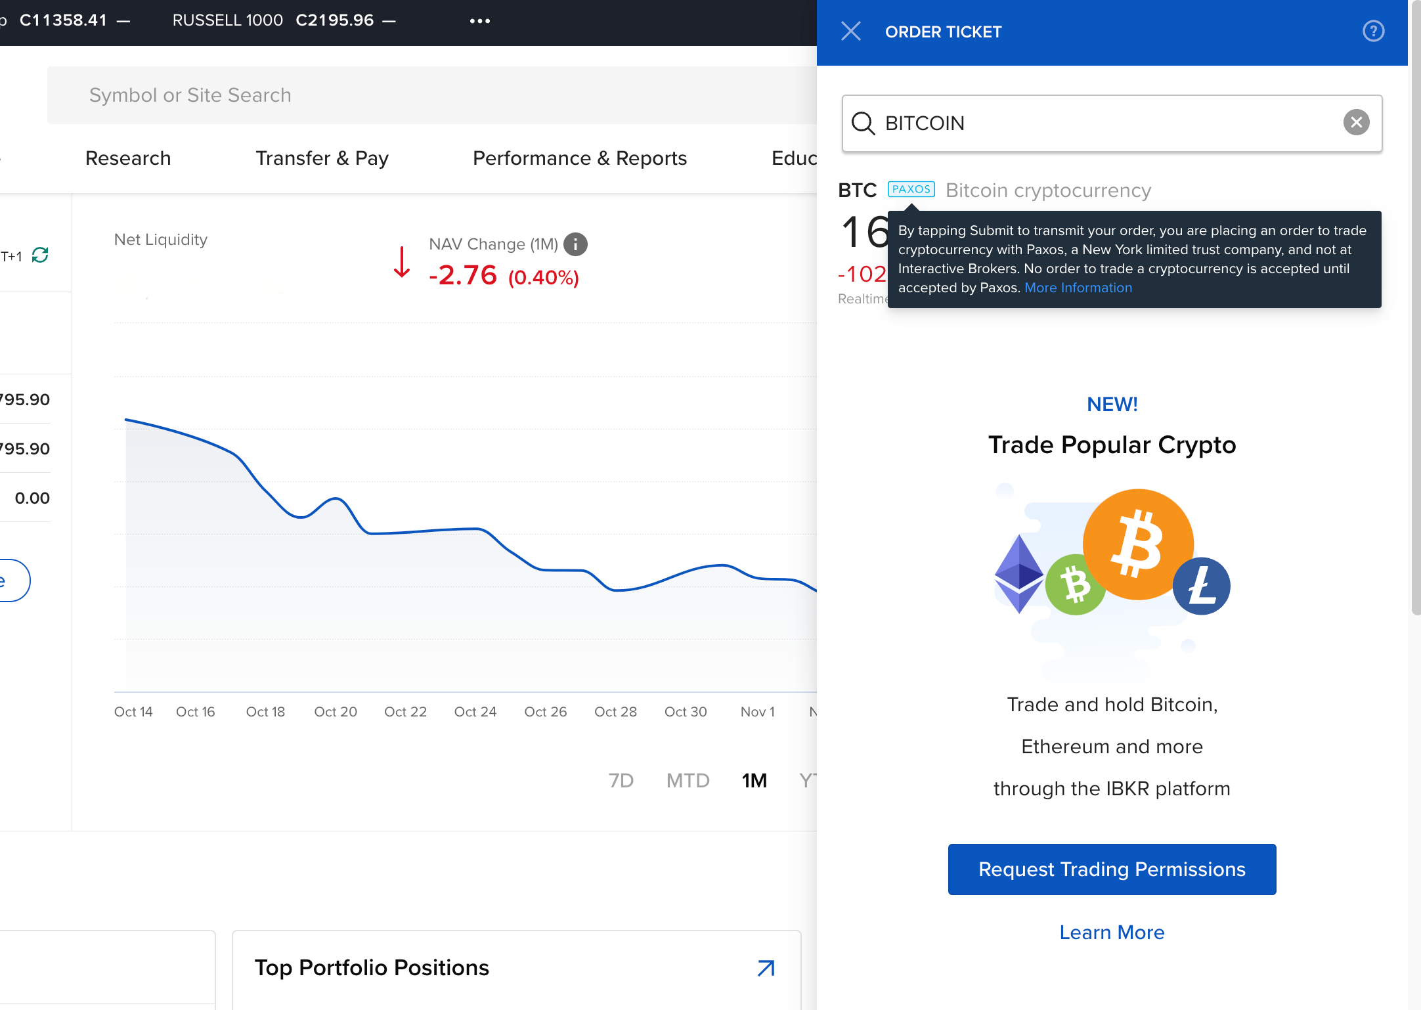Click the 1M active time range toggle
The height and width of the screenshot is (1010, 1421).
point(754,779)
